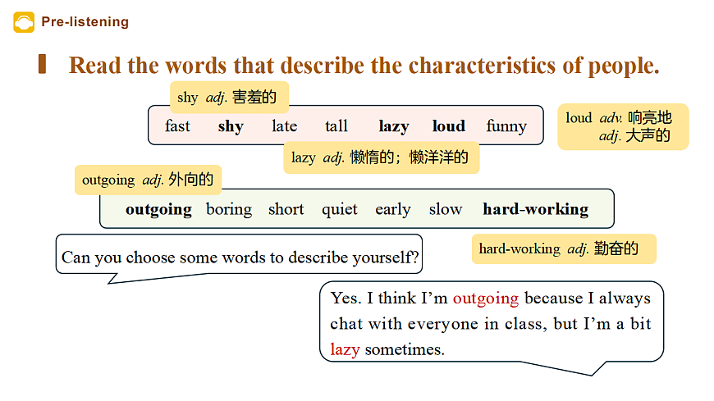Screen dimensions: 714x401
Task: Click the 'hard-working adj.' yellow definition note
Action: pyautogui.click(x=563, y=248)
